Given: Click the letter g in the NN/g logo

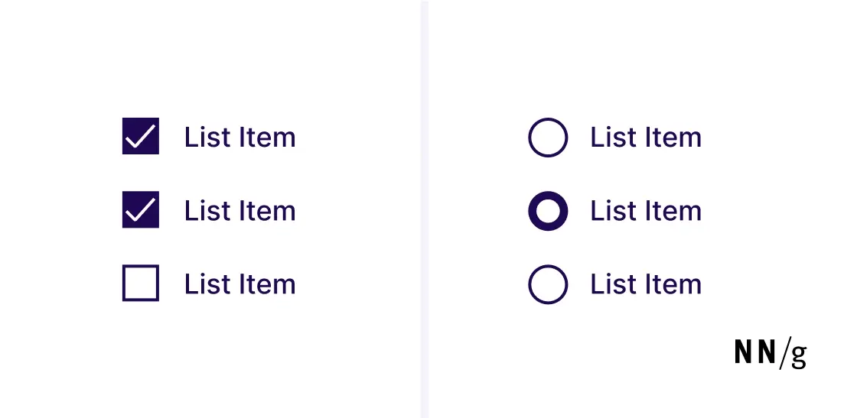Looking at the screenshot, I should 798,355.
